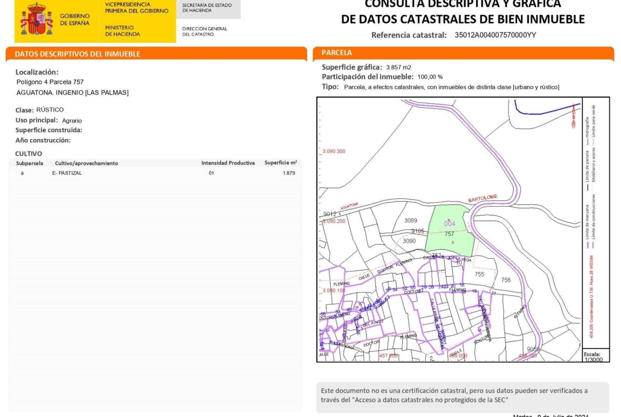Click the Límite de manzana legend entry

587,223
